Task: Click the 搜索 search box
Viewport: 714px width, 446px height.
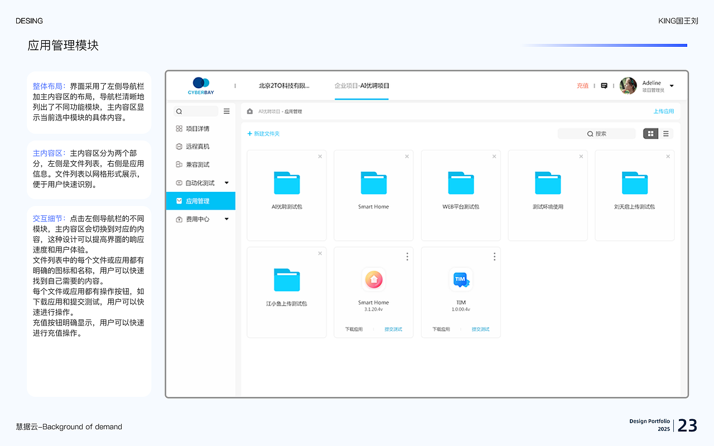Action: 596,134
